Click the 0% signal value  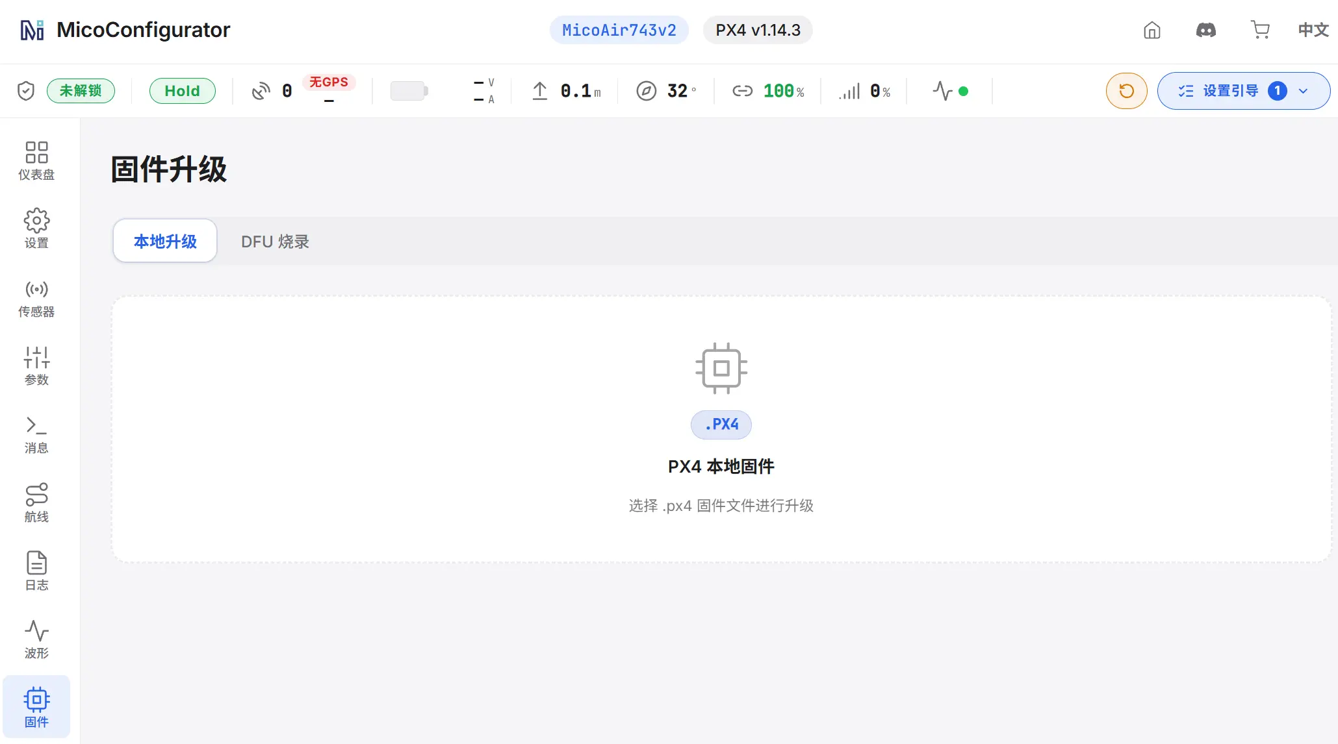point(881,91)
